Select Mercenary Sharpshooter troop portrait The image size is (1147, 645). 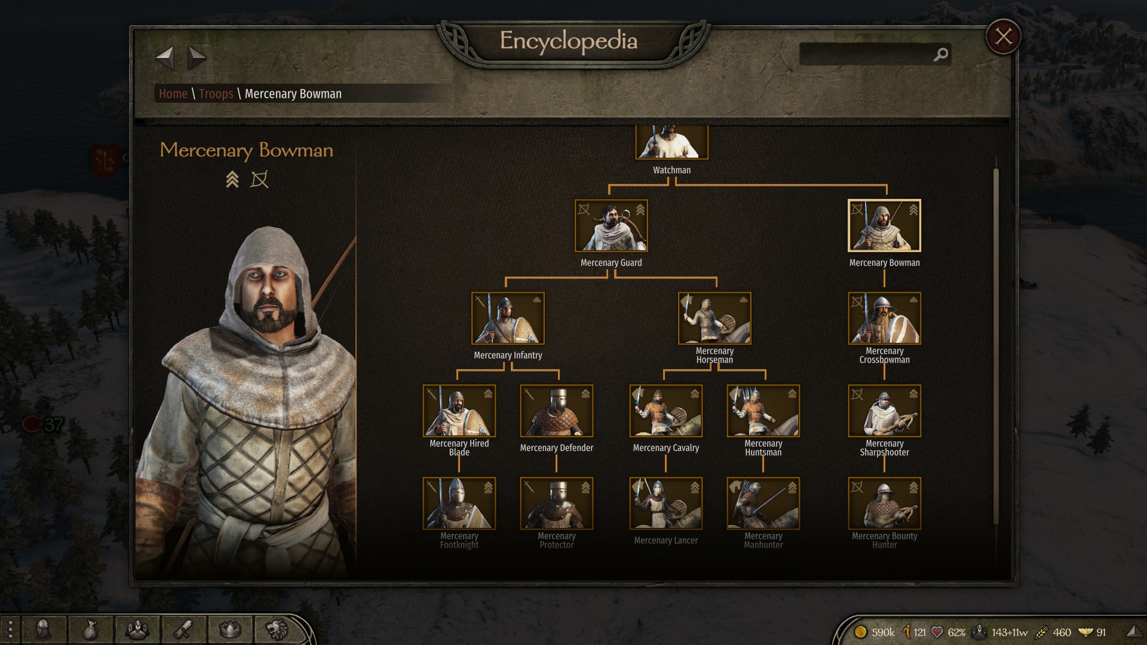(x=884, y=411)
